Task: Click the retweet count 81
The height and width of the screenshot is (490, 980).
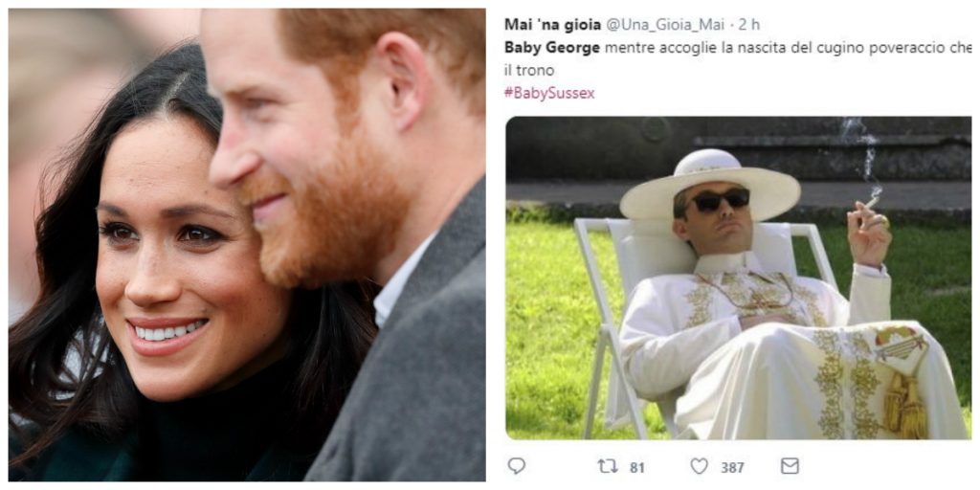Action: [637, 467]
